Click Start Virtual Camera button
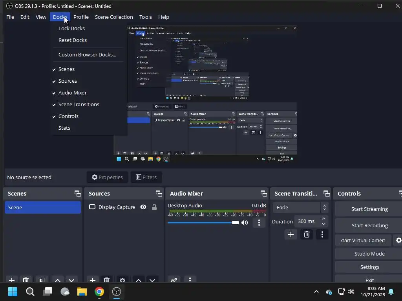The image size is (402, 301). pyautogui.click(x=363, y=240)
